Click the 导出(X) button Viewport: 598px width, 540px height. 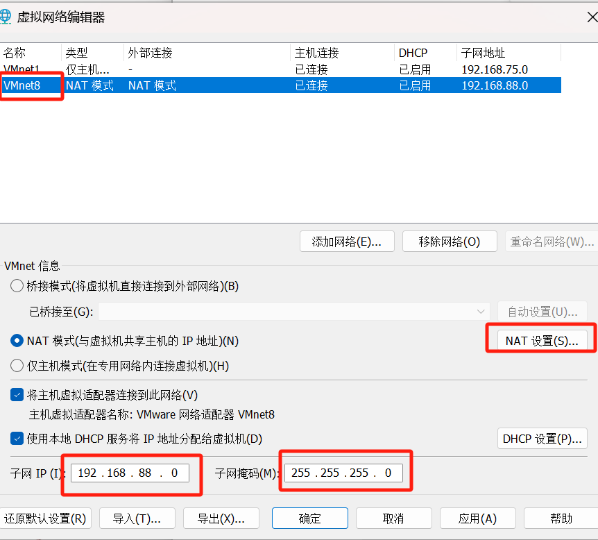tap(221, 518)
